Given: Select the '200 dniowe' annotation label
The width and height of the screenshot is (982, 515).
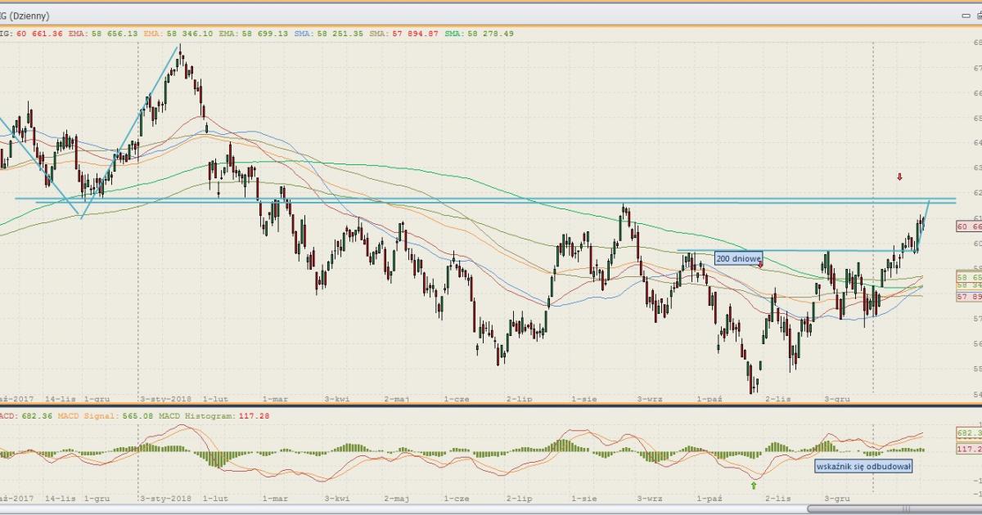Looking at the screenshot, I should pyautogui.click(x=738, y=257).
